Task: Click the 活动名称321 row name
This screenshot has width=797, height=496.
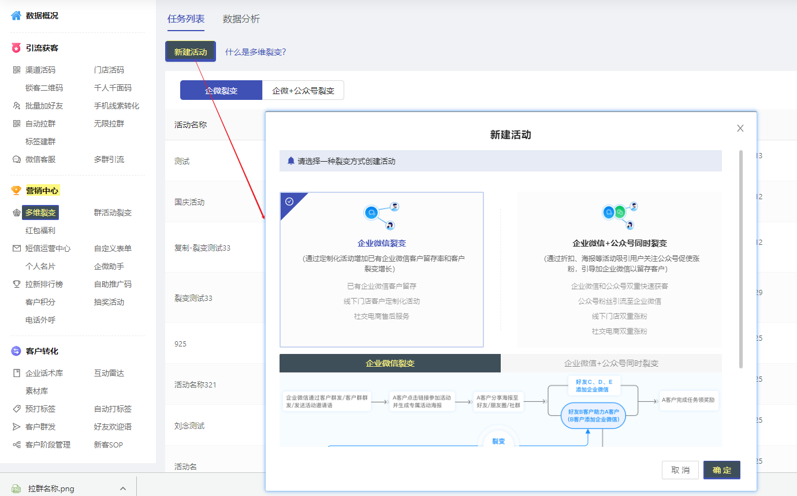Action: 195,385
